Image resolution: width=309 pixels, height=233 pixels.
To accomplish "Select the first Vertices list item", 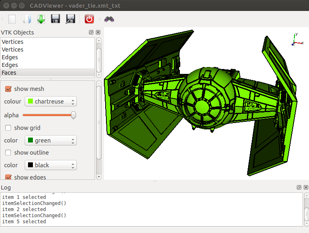I will pyautogui.click(x=48, y=42).
